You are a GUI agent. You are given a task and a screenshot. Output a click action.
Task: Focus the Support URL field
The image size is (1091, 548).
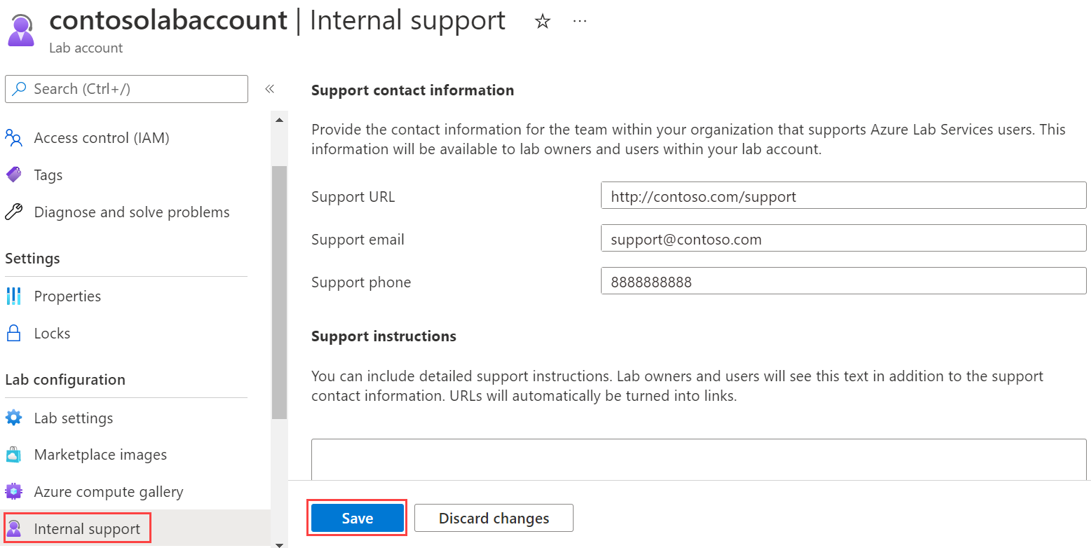click(x=843, y=196)
